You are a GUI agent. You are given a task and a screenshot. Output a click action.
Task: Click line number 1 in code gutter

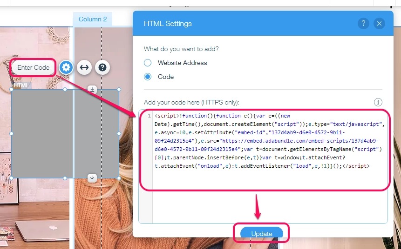pos(149,116)
